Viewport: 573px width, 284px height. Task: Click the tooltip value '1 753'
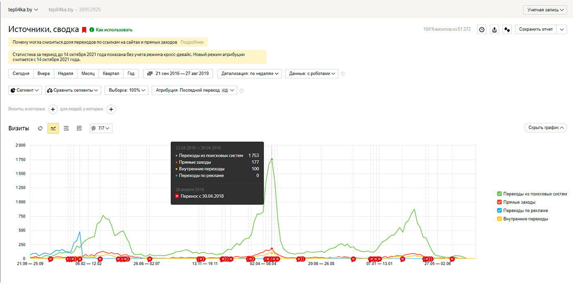coord(254,156)
